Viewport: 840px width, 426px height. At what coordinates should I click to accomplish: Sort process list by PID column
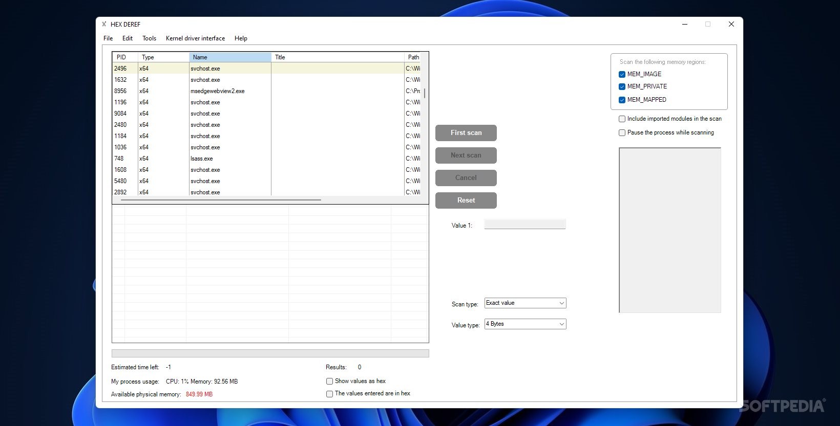click(x=125, y=57)
